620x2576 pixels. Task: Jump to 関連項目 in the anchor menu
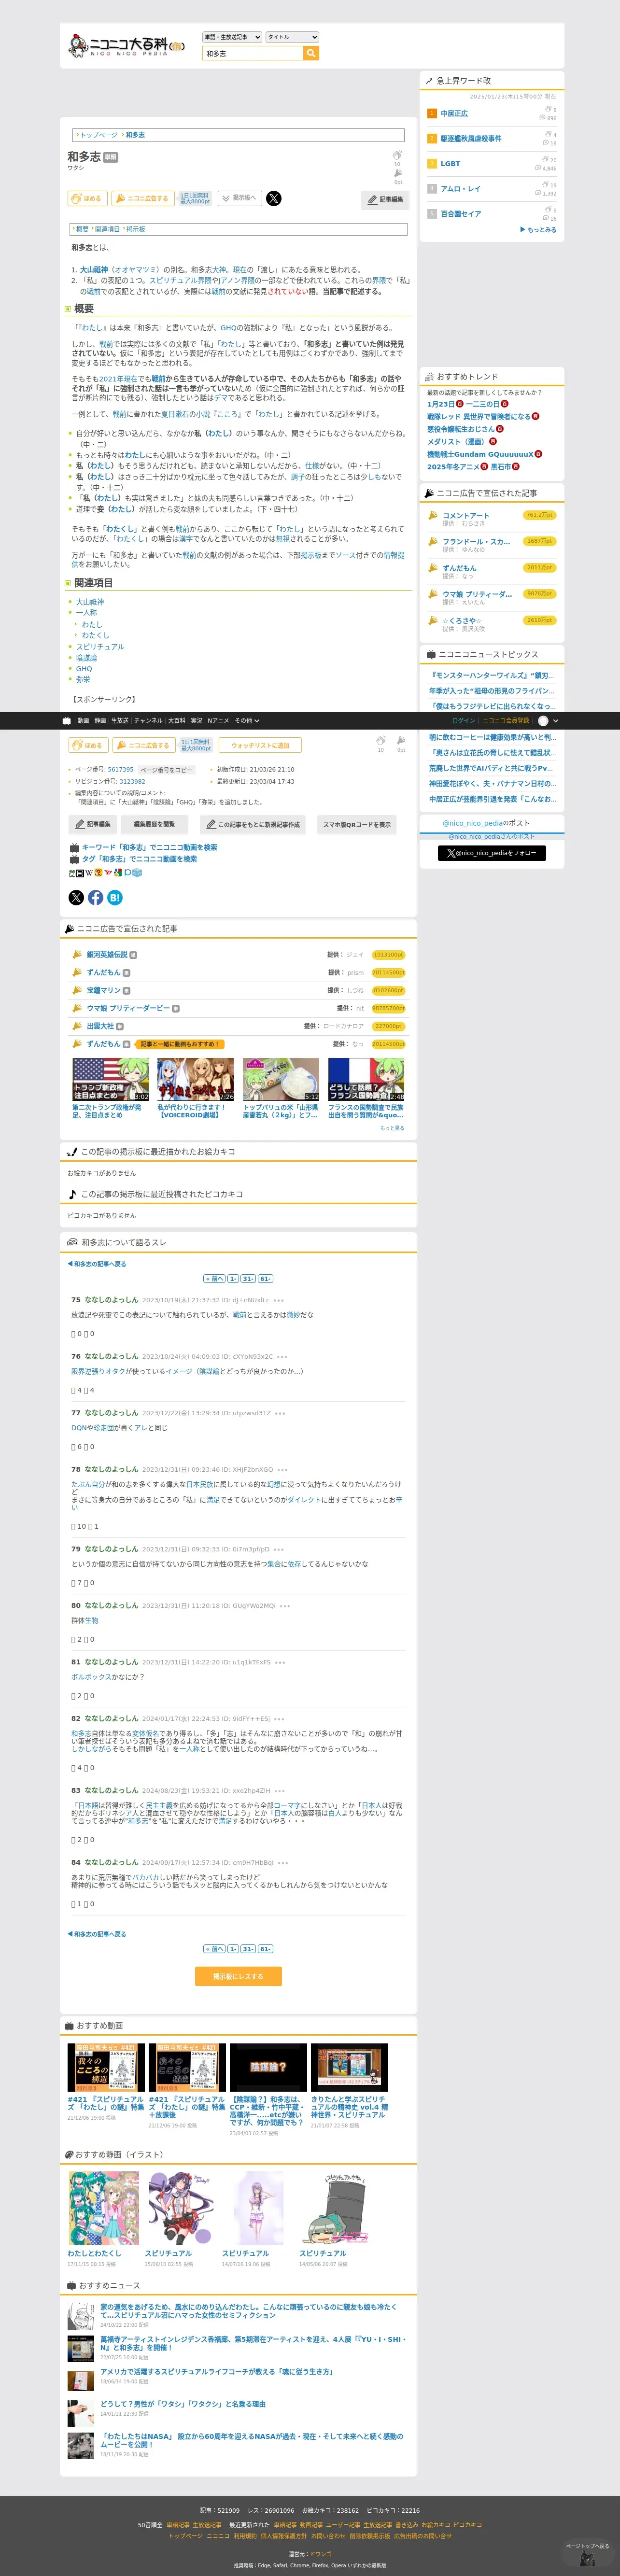pos(107,229)
